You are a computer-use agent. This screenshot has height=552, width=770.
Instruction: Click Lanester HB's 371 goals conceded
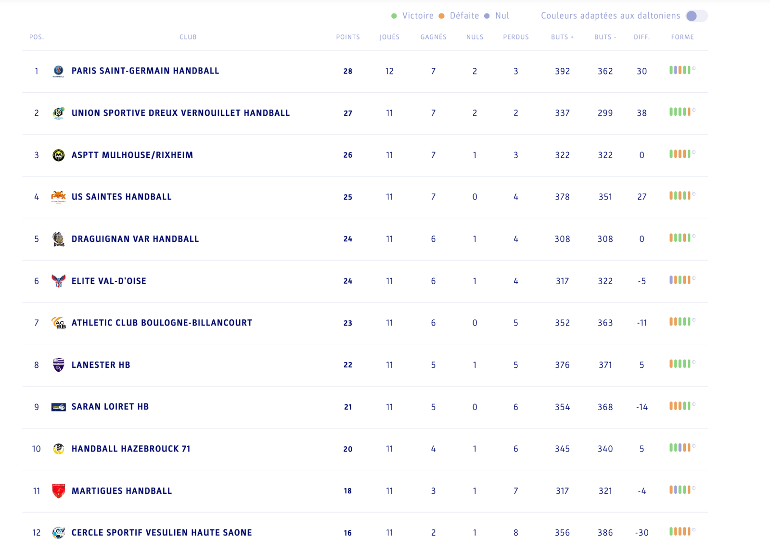tap(605, 365)
